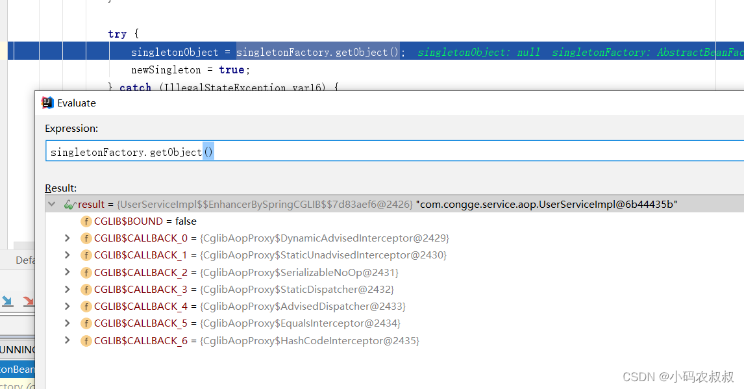Expand CGLIB$CALLBACK_1 node

click(68, 255)
